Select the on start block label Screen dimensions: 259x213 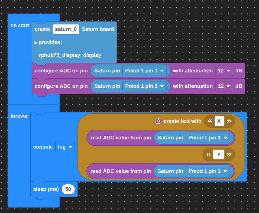click(x=20, y=25)
